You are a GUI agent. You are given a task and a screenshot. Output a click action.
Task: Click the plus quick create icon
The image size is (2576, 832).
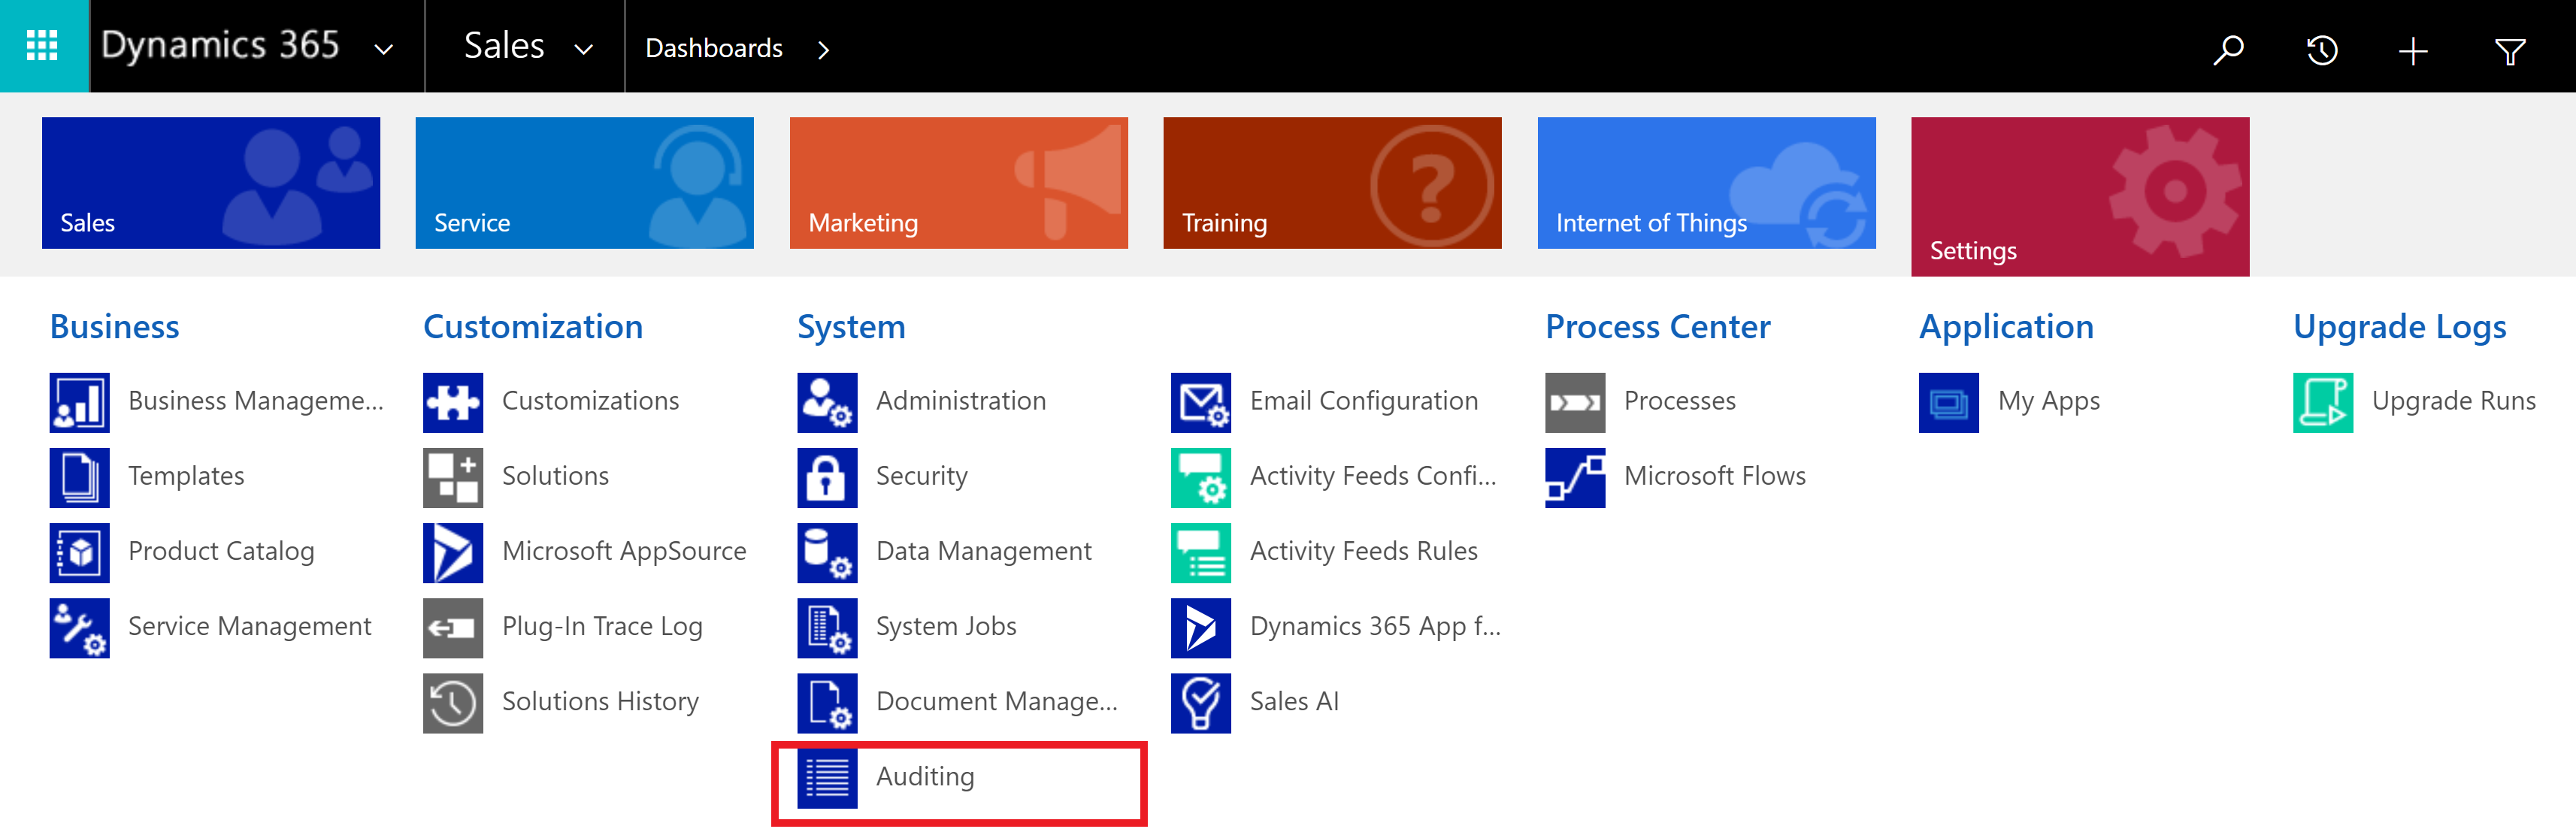pyautogui.click(x=2413, y=50)
